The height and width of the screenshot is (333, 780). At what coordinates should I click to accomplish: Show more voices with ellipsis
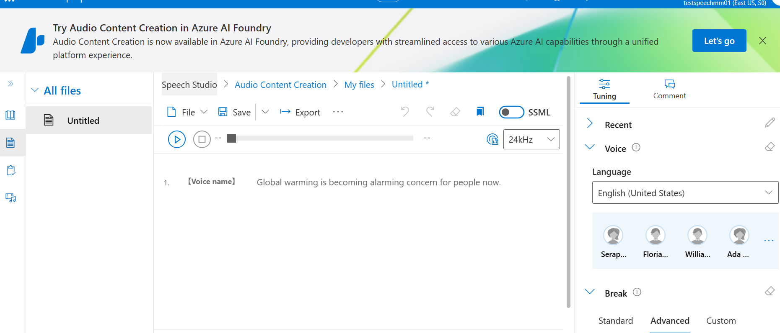click(769, 241)
